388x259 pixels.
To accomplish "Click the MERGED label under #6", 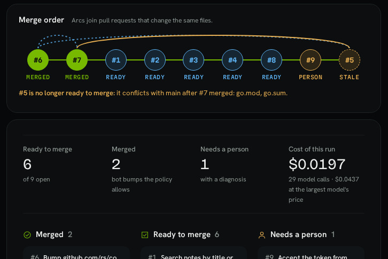I will (x=38, y=78).
